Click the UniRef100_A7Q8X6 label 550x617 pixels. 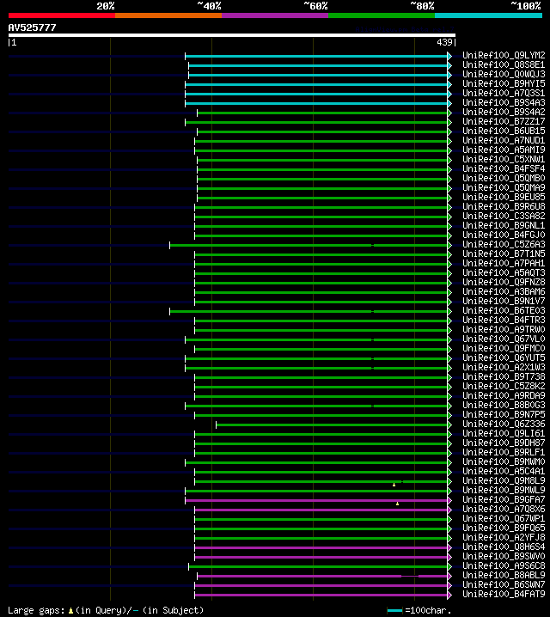coord(504,509)
